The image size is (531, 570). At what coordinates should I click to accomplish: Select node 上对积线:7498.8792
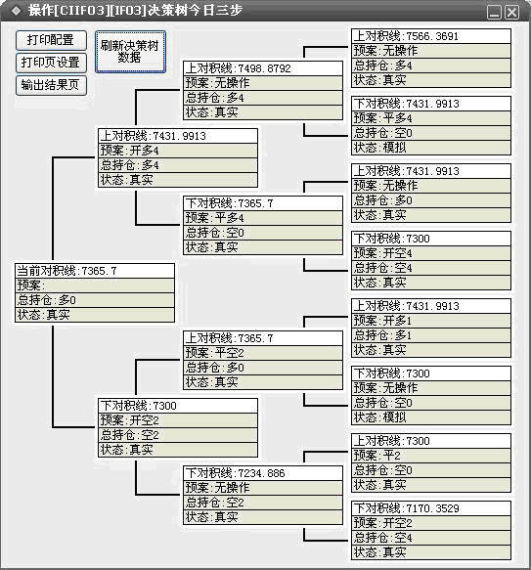(x=263, y=91)
